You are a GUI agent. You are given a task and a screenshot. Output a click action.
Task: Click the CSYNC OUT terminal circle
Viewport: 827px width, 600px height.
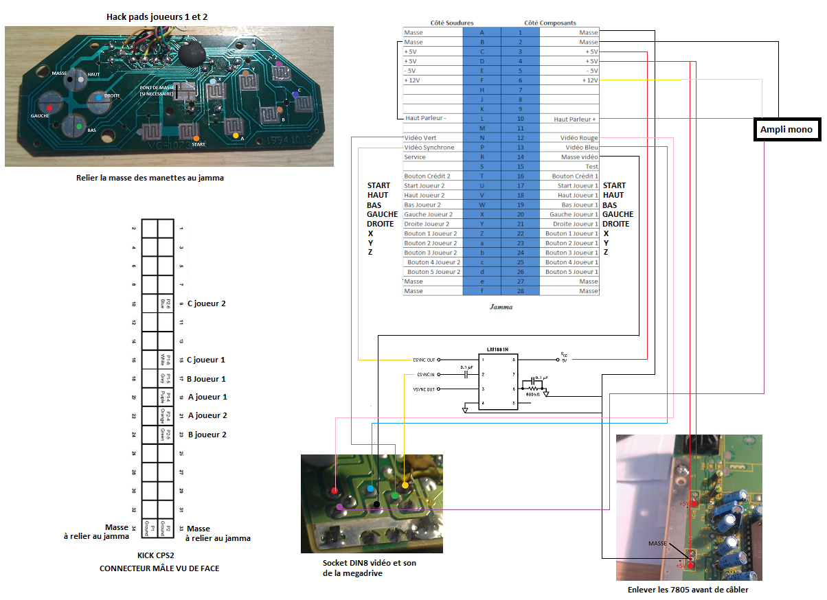pos(440,360)
